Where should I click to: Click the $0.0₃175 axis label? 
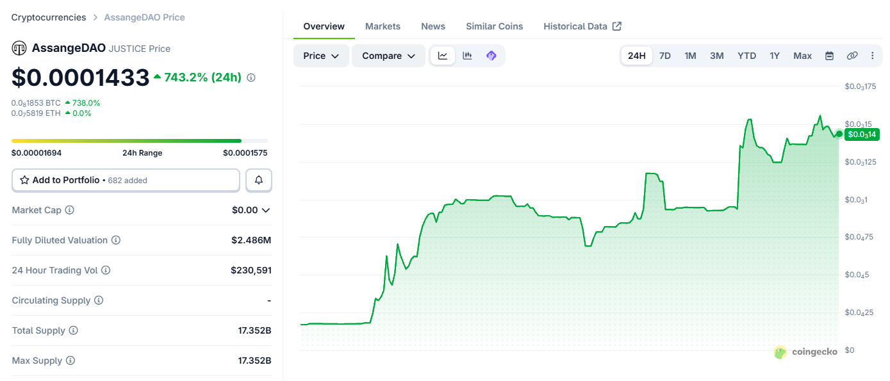tap(861, 86)
